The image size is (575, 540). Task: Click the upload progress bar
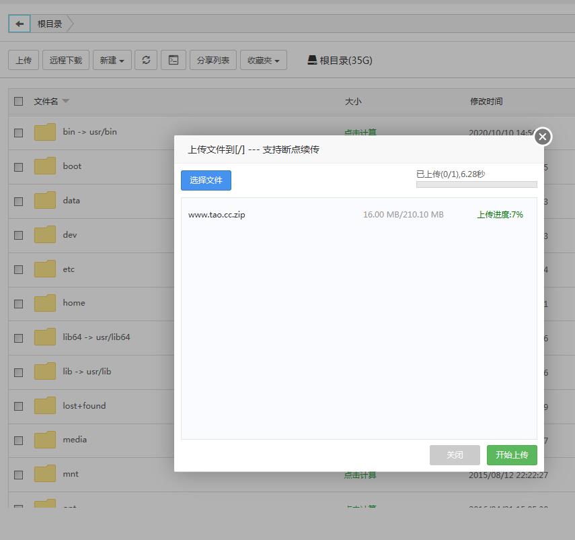coord(476,184)
